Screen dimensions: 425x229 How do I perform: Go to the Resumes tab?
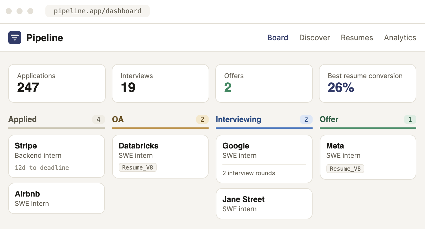click(x=357, y=38)
